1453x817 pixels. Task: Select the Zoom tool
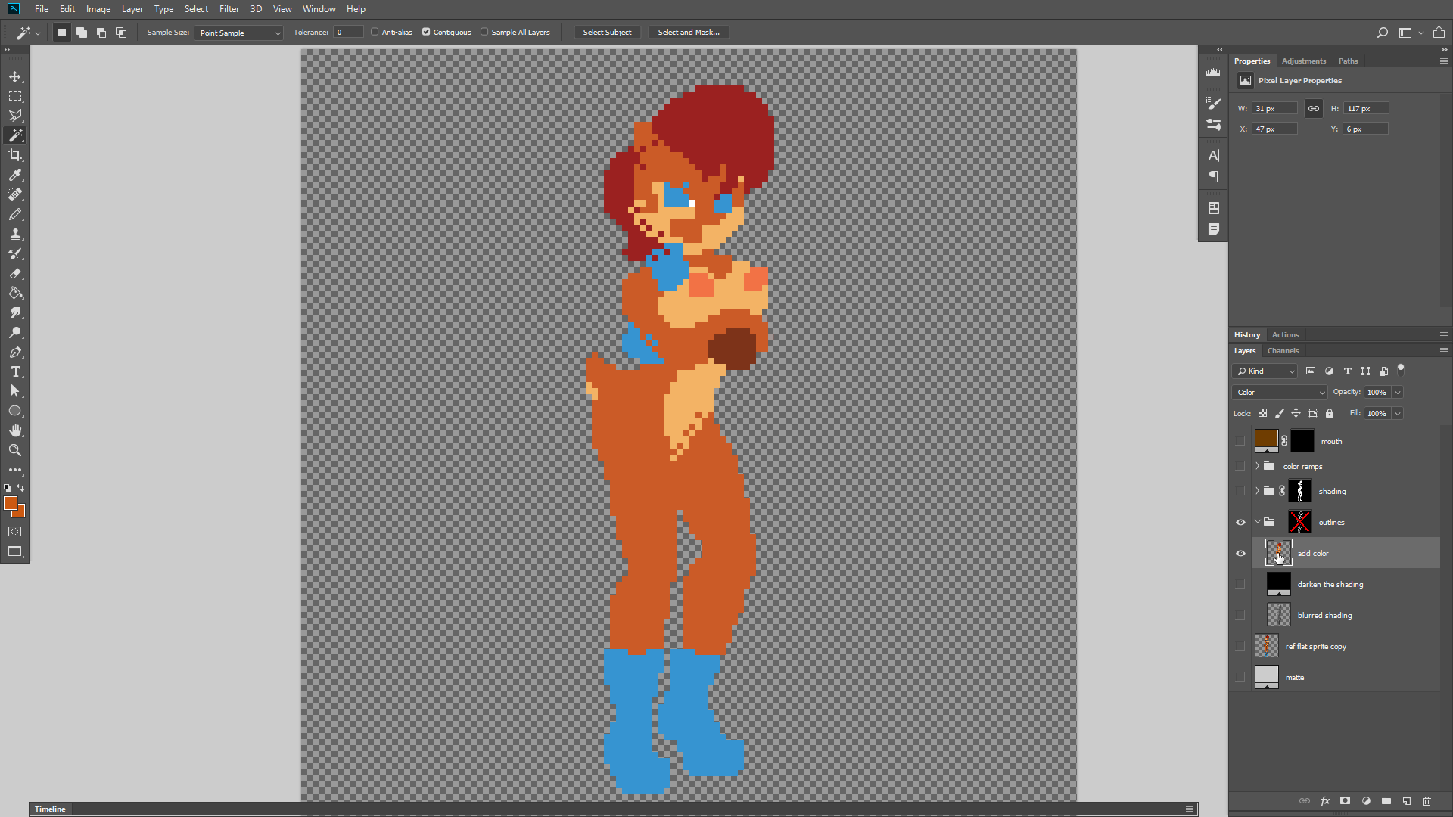coord(15,450)
